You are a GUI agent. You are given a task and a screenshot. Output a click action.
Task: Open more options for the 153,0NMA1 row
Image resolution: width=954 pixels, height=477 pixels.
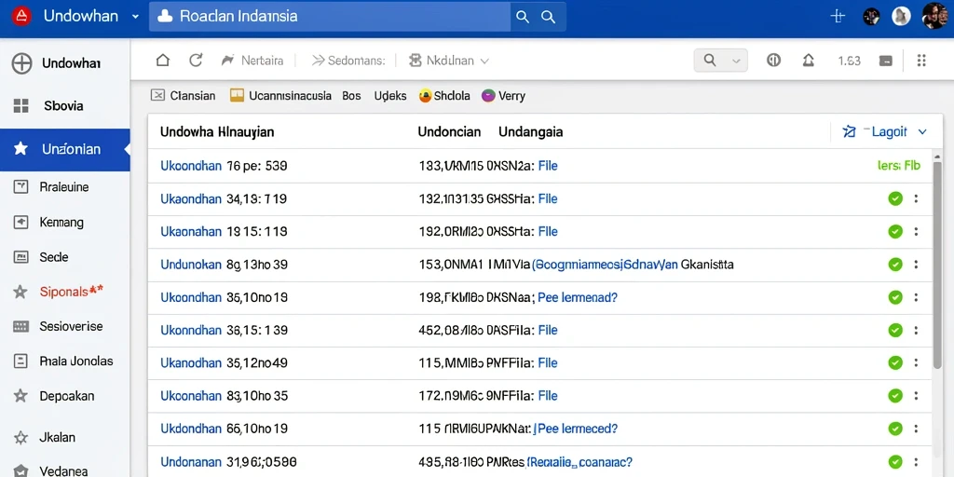click(x=916, y=264)
